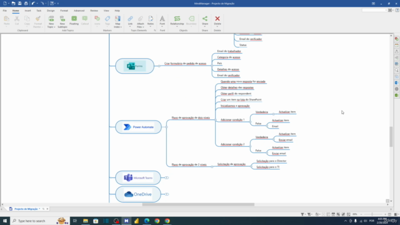Image resolution: width=400 pixels, height=225 pixels.
Task: Click the Print icon in quick access toolbar
Action: 26,3
